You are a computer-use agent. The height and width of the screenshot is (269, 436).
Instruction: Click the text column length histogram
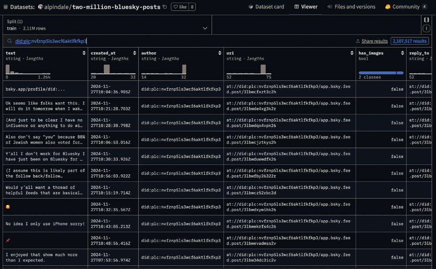[x=28, y=69]
